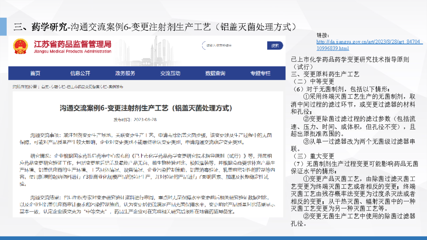Open the 信息公开 navigation tab
427x240 pixels.
(80, 73)
